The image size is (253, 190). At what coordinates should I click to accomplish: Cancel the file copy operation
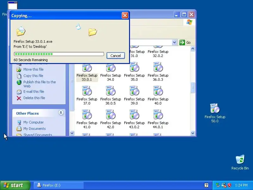point(115,56)
